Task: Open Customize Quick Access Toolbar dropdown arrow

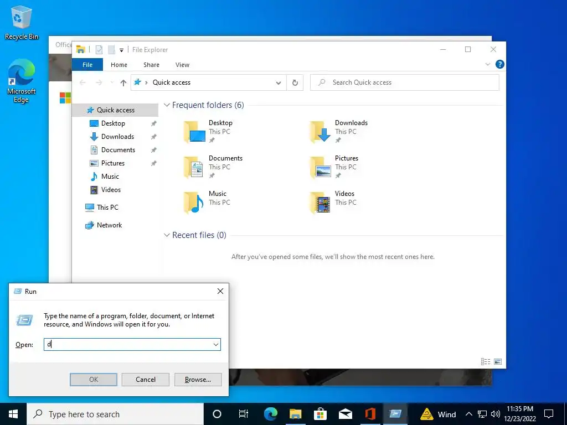Action: click(x=121, y=50)
